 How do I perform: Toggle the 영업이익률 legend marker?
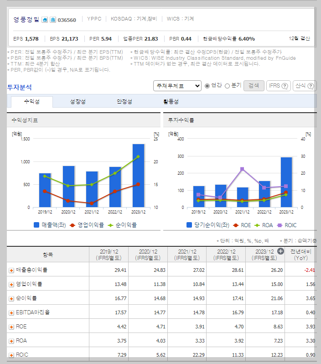click(x=72, y=225)
